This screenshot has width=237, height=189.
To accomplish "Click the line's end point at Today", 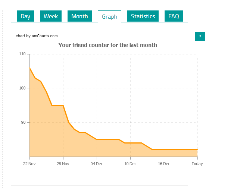I will (x=197, y=149).
